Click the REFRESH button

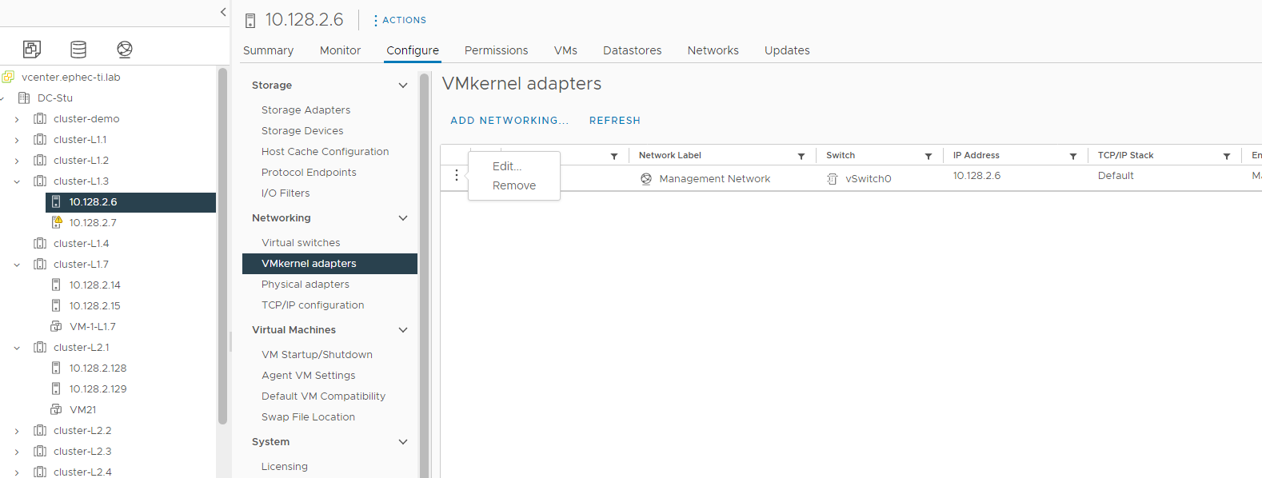[615, 121]
